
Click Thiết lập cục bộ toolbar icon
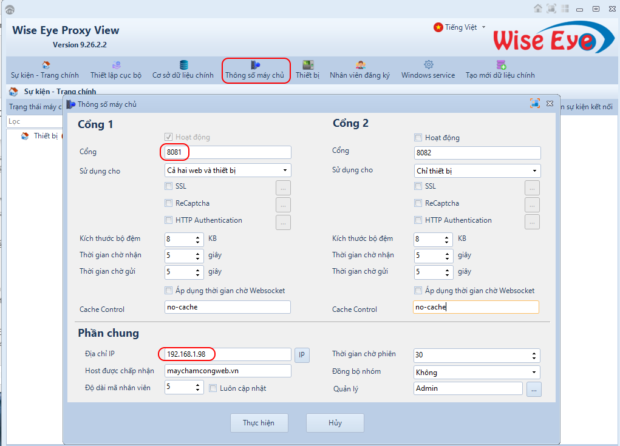[x=116, y=65]
